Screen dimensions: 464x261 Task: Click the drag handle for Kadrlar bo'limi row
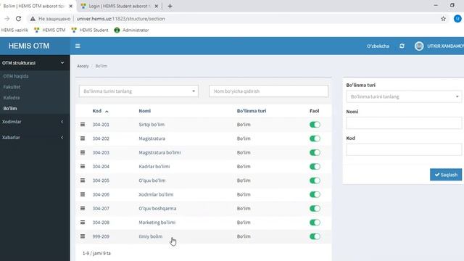[x=83, y=166]
